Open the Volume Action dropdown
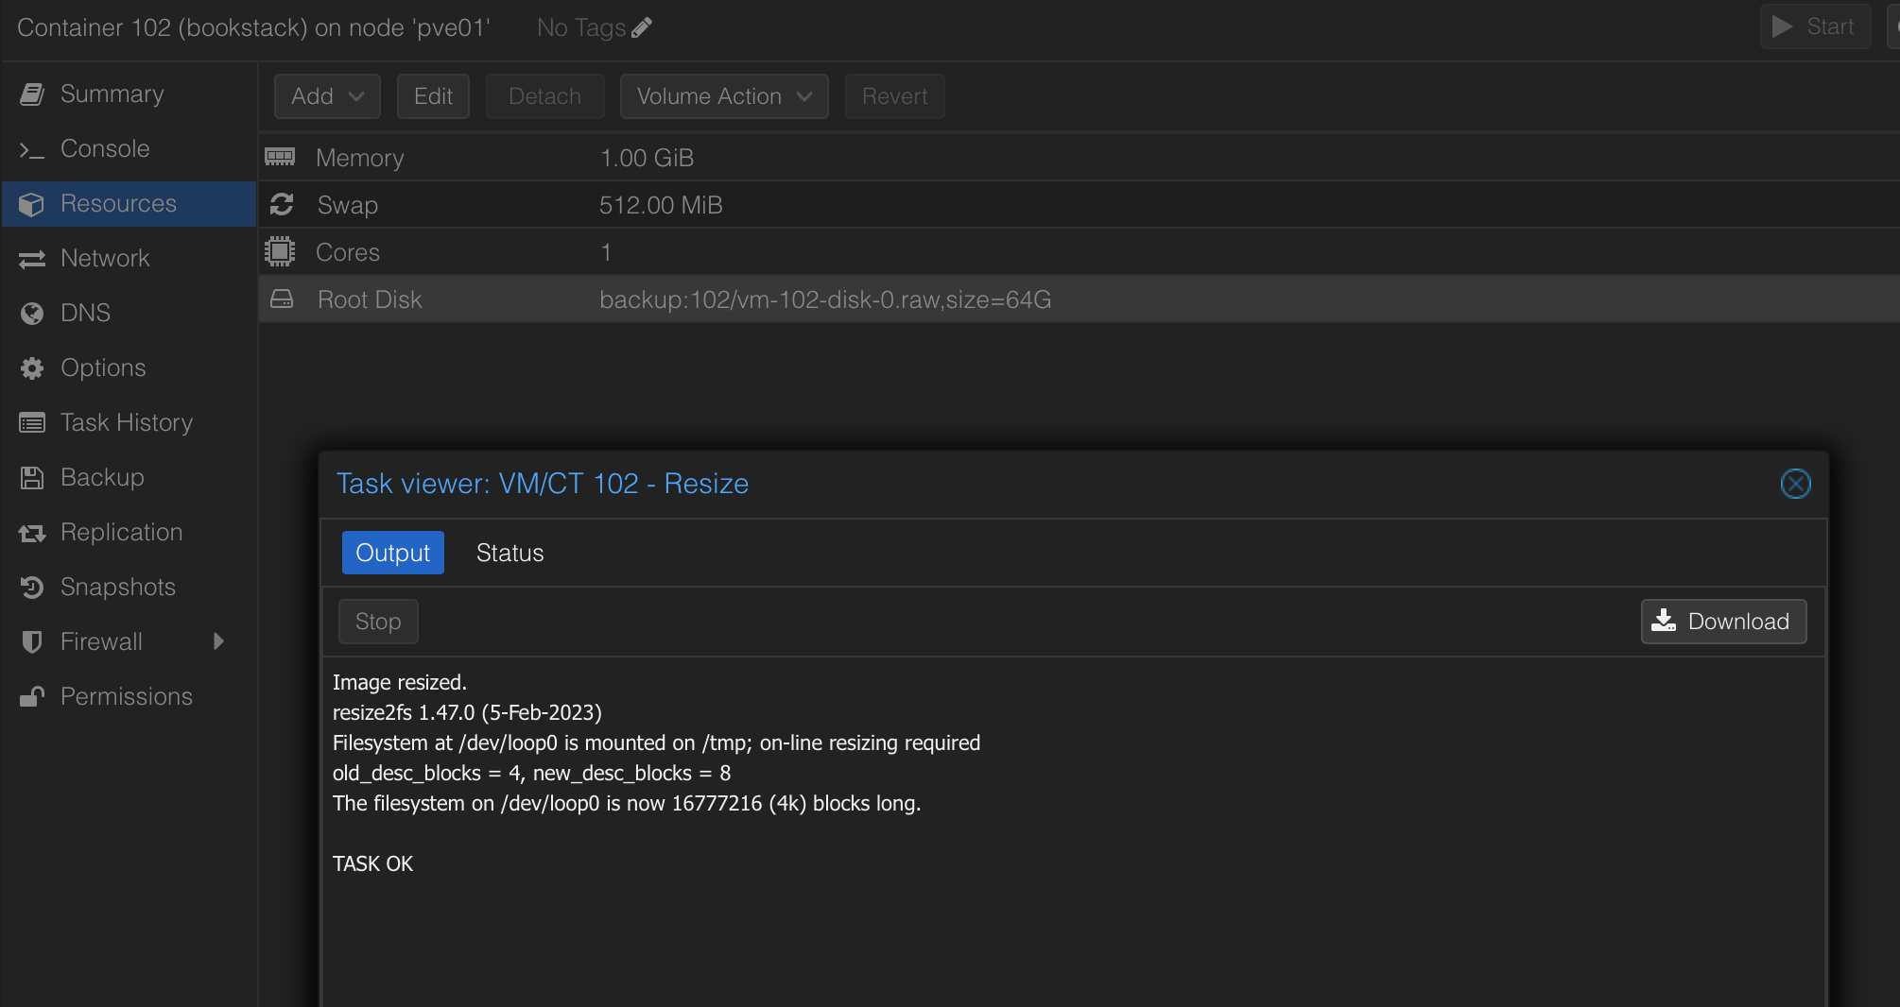 (723, 96)
